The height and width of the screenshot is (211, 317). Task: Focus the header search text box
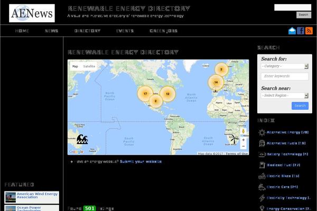point(293,7)
